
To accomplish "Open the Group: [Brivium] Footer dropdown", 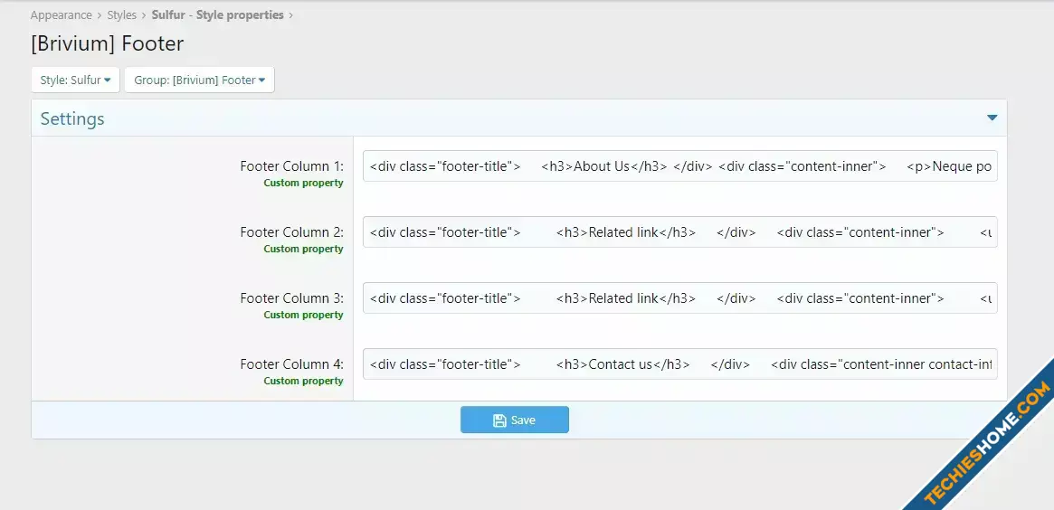I will (x=199, y=80).
